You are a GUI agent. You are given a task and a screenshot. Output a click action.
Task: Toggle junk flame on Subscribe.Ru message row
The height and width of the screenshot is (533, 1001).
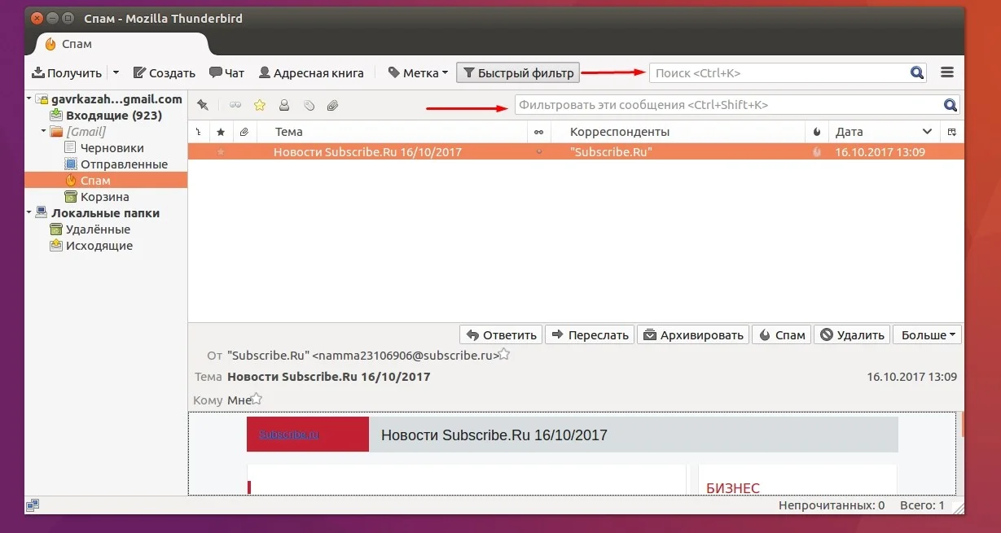point(817,152)
